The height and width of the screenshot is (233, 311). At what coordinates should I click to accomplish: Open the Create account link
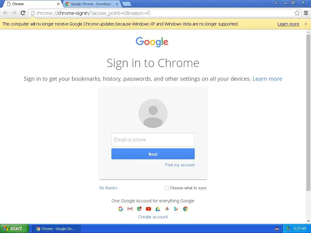tap(153, 217)
